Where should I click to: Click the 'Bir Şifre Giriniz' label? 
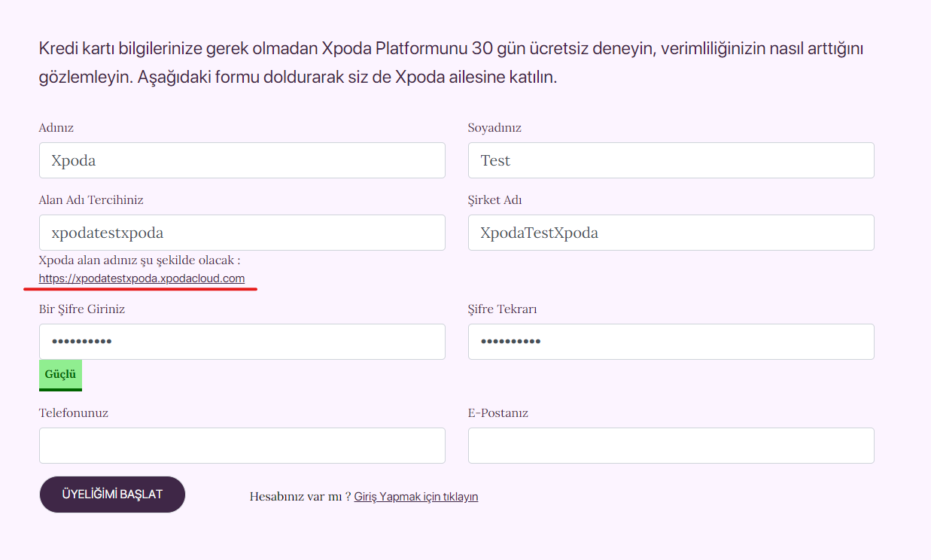[82, 309]
